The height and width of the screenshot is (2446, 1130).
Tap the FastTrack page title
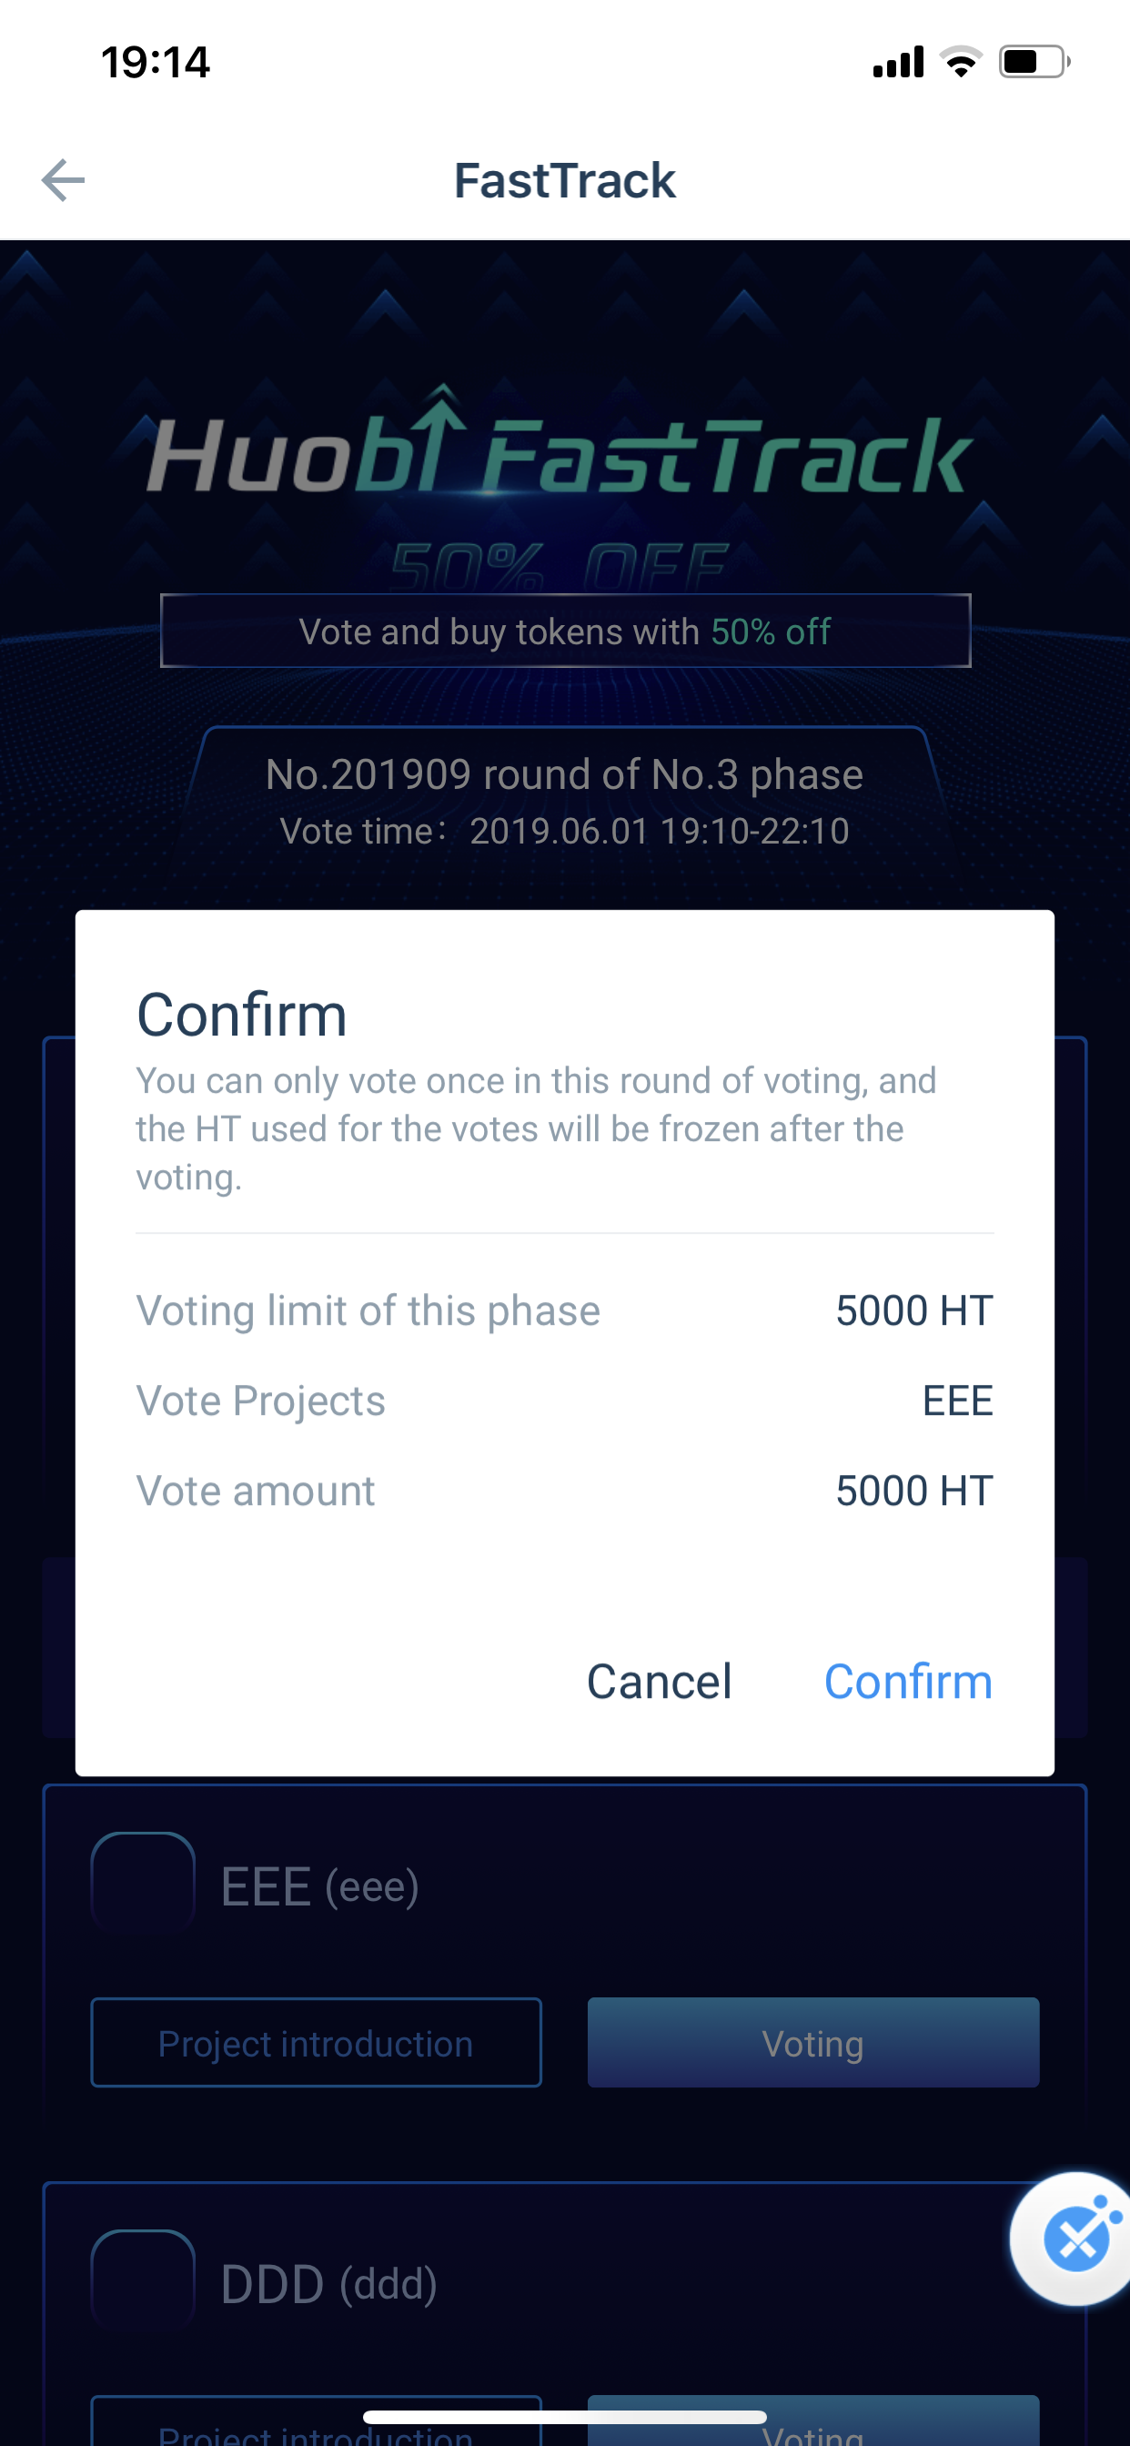[x=565, y=180]
